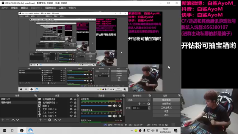
Task: Open the 设置 settings button
Action: pos(166,111)
